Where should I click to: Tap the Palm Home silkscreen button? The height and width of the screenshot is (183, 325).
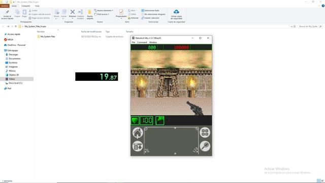pos(138,133)
